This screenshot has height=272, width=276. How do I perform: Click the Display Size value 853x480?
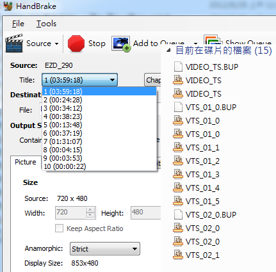(x=85, y=263)
